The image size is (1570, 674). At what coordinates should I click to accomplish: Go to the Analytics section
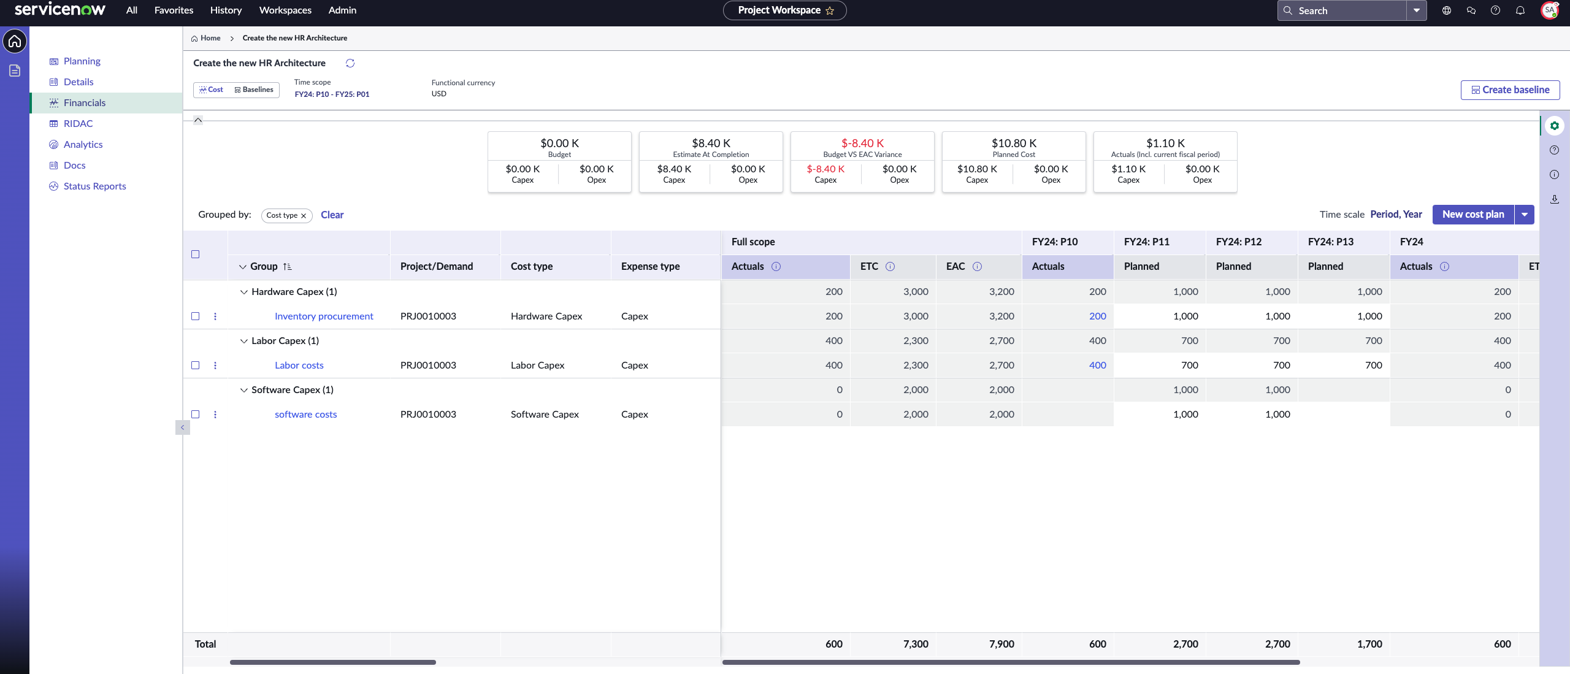point(83,145)
